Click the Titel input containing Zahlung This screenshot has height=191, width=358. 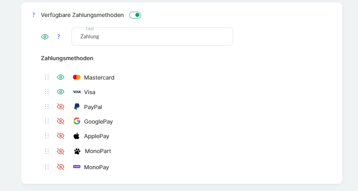click(152, 37)
